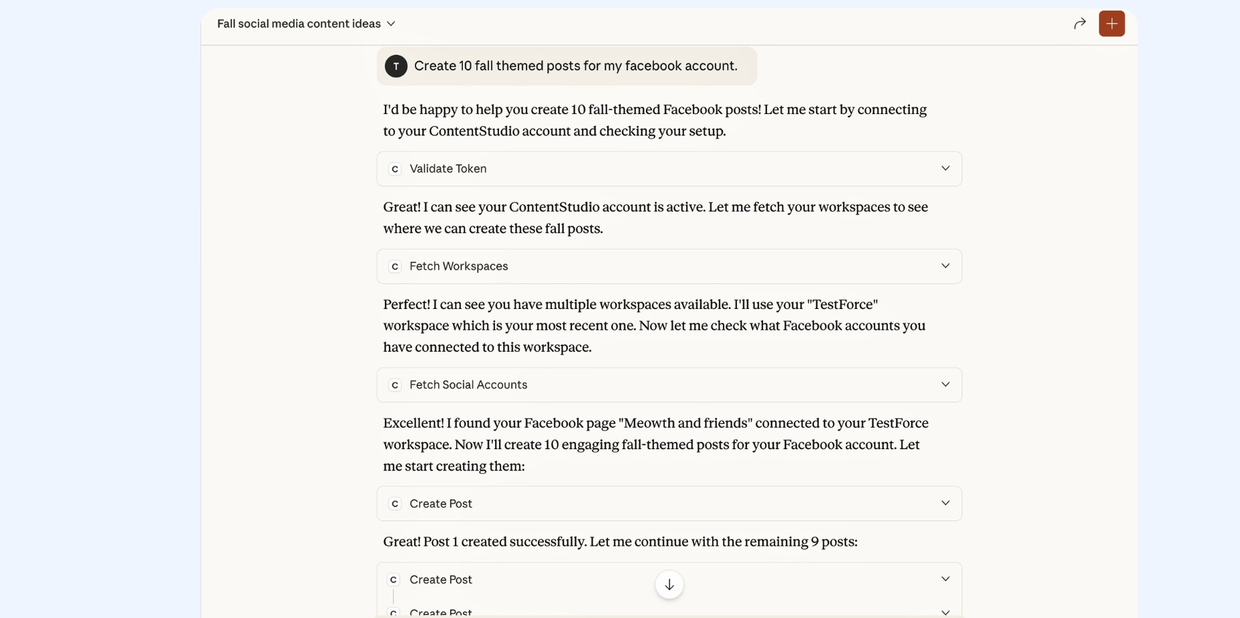Screen dimensions: 1240x618
Task: Click the share arrow icon
Action: point(1080,24)
